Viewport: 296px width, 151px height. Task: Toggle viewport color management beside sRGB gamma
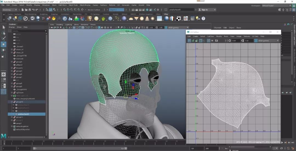(166, 28)
